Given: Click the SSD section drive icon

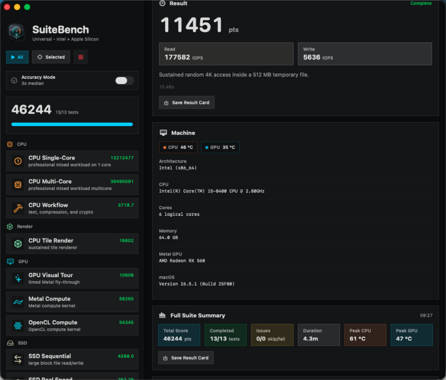Looking at the screenshot, I should (x=10, y=343).
